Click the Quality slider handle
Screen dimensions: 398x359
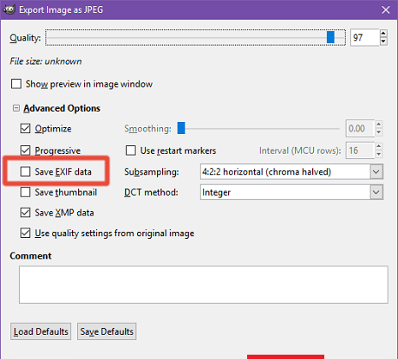tap(330, 37)
